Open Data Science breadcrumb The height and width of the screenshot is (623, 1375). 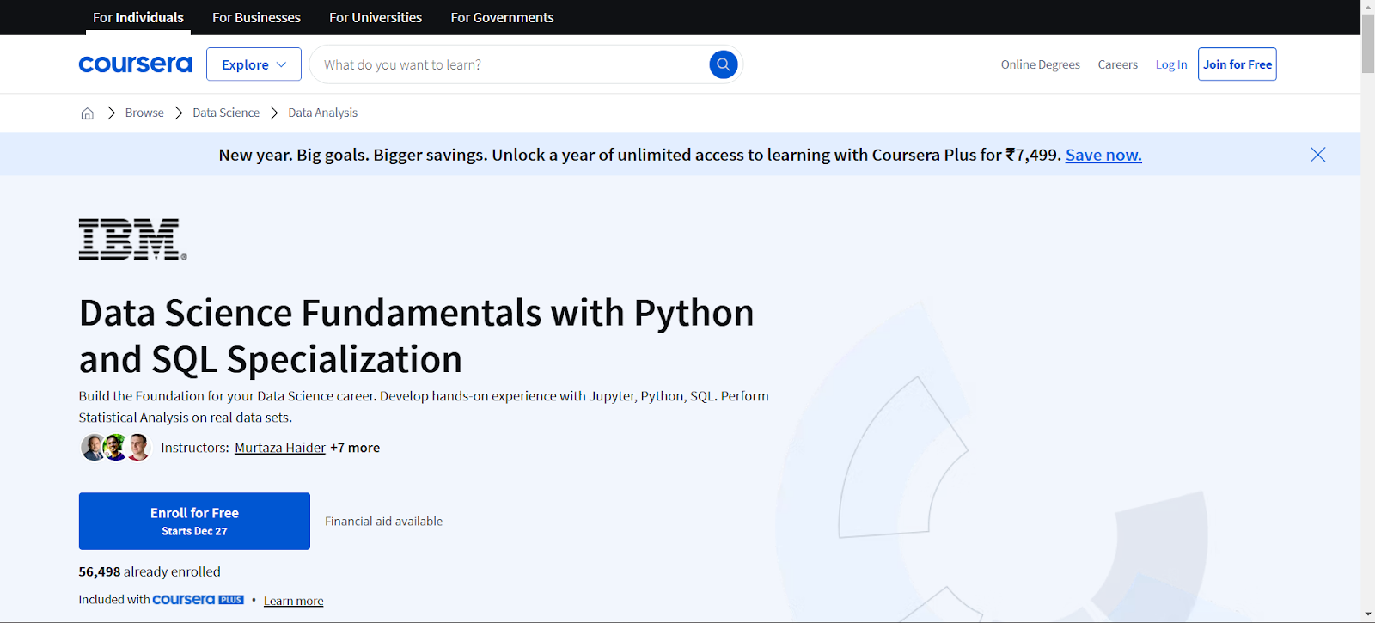coord(226,113)
